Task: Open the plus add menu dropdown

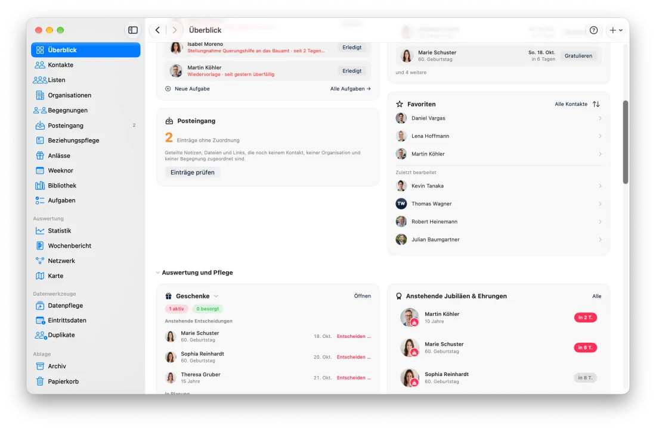Action: point(616,30)
